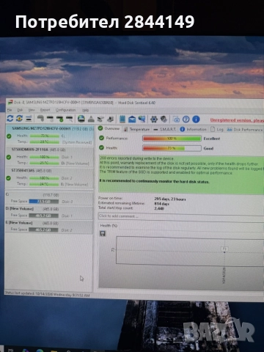Click ST500DM009 100% health bar in list

44,157
